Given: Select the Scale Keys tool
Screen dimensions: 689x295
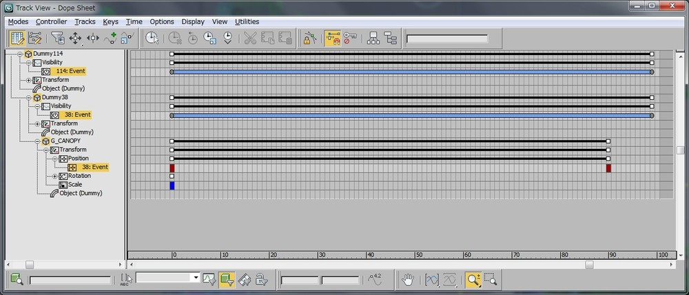Looking at the screenshot, I should click(x=127, y=38).
